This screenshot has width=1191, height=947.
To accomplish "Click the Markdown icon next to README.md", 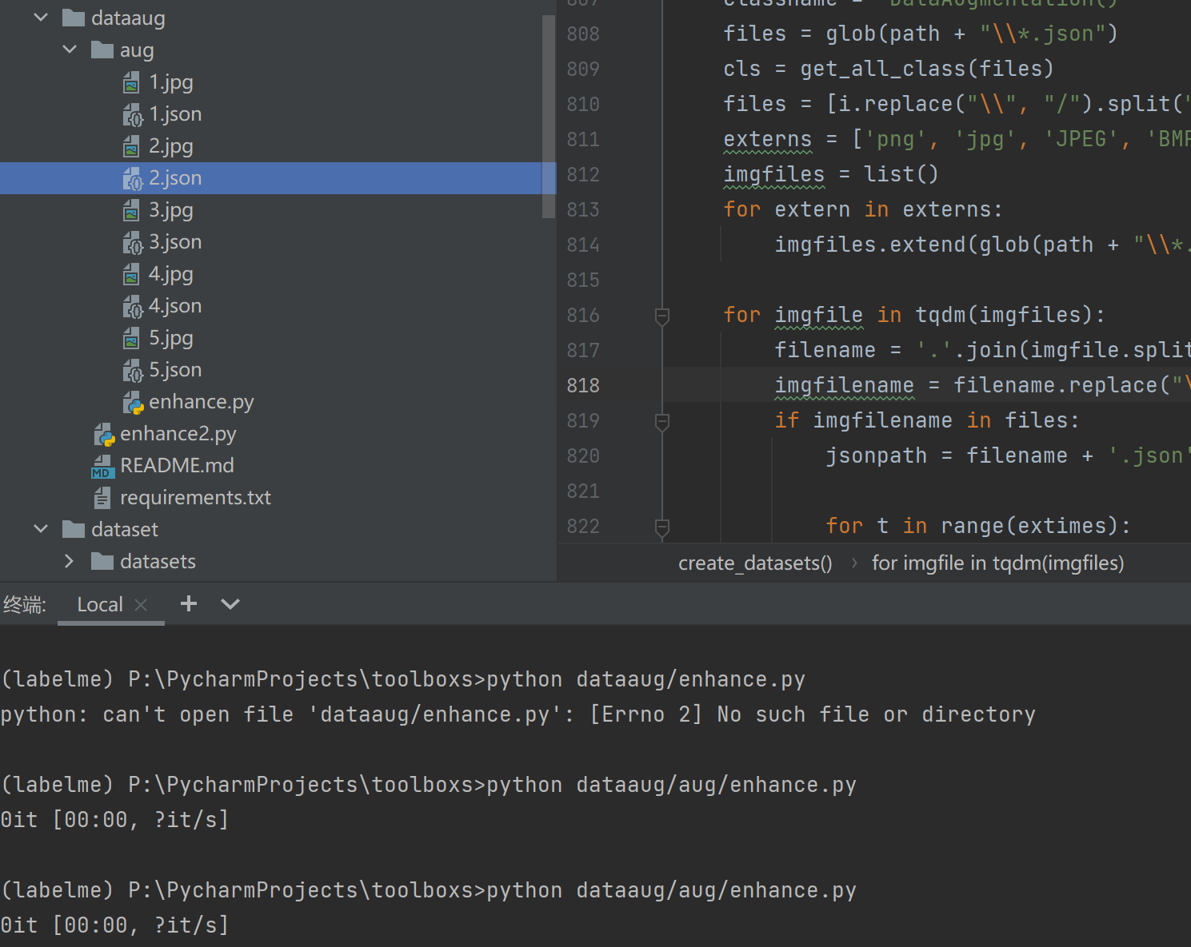I will (102, 465).
